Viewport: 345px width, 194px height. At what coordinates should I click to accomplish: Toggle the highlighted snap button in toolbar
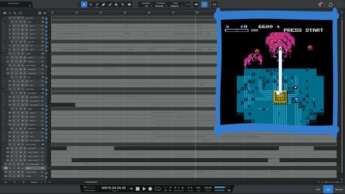(x=204, y=5)
